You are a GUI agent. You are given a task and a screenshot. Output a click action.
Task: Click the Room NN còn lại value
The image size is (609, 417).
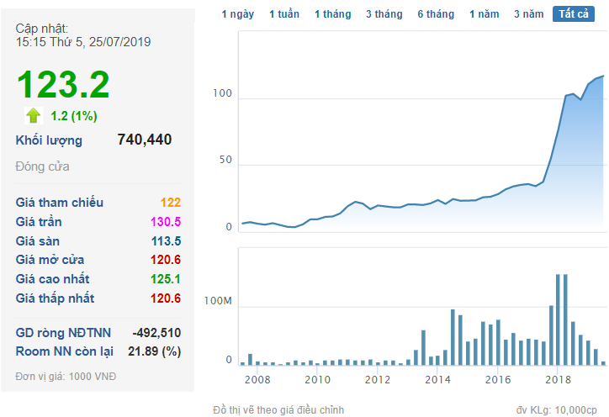pos(154,351)
